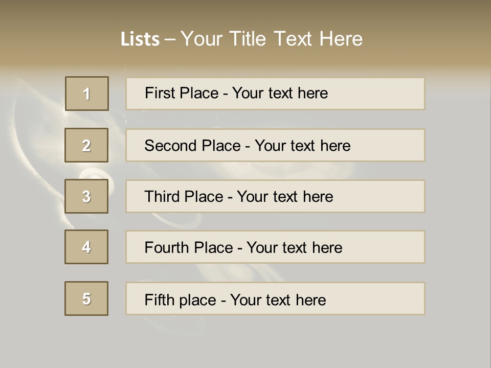Click the number 2 square
This screenshot has height=368, width=491.
(86, 145)
